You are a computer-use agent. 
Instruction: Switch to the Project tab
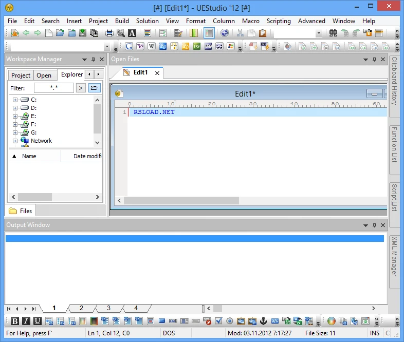[21, 75]
